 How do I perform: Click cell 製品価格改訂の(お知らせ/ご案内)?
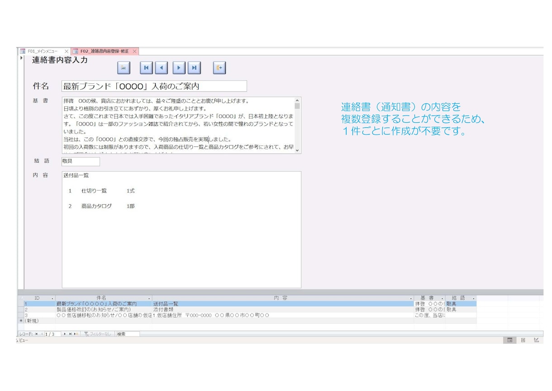pos(104,309)
